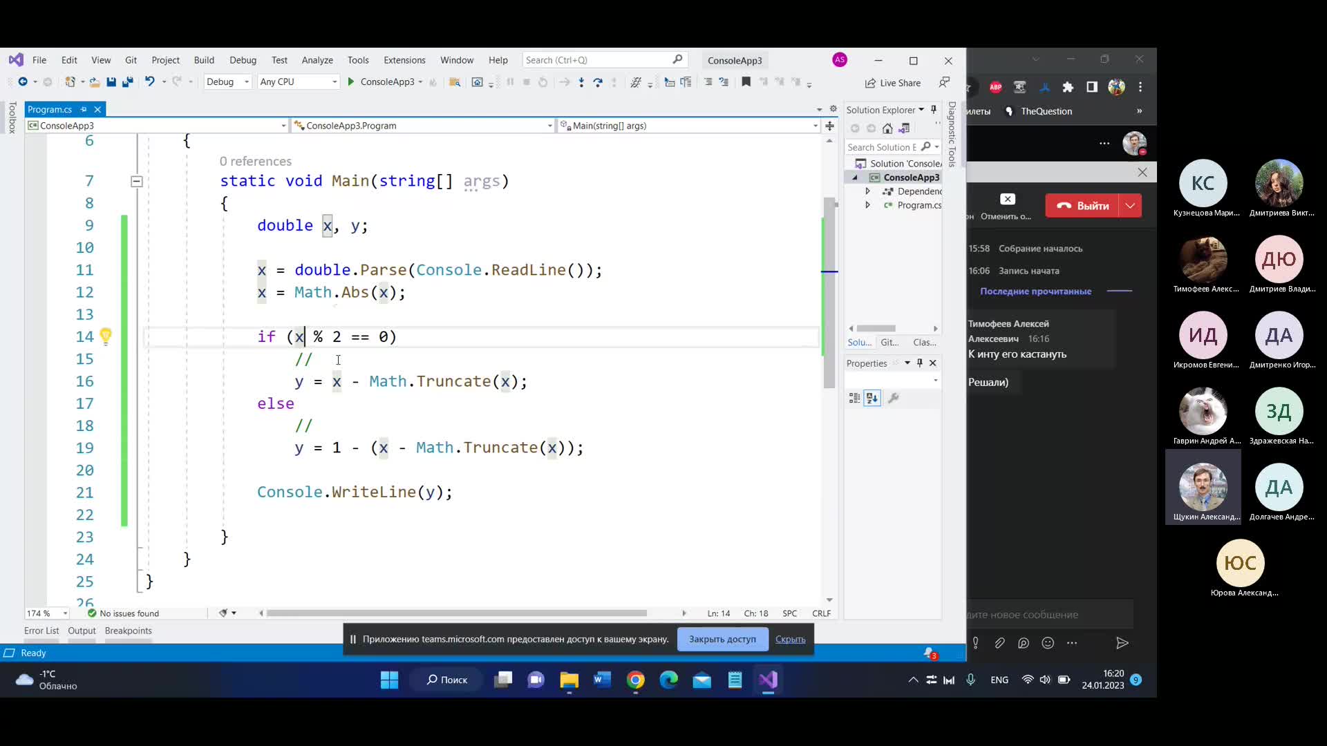Click the Bookmark toolbar icon
1327x746 pixels.
pyautogui.click(x=746, y=82)
